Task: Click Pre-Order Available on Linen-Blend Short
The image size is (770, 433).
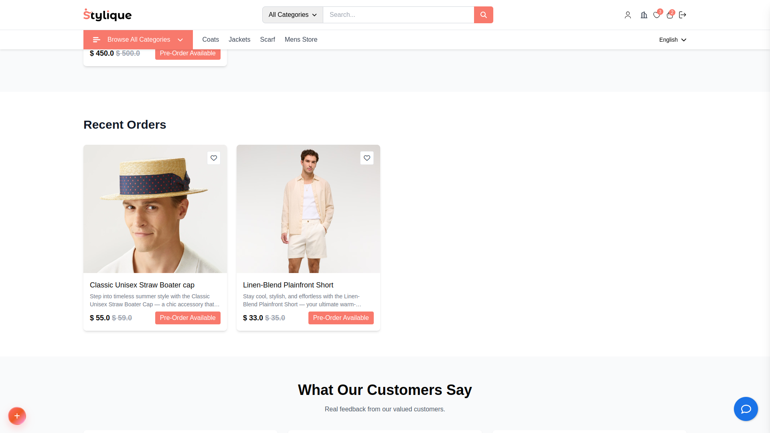Action: [x=341, y=318]
